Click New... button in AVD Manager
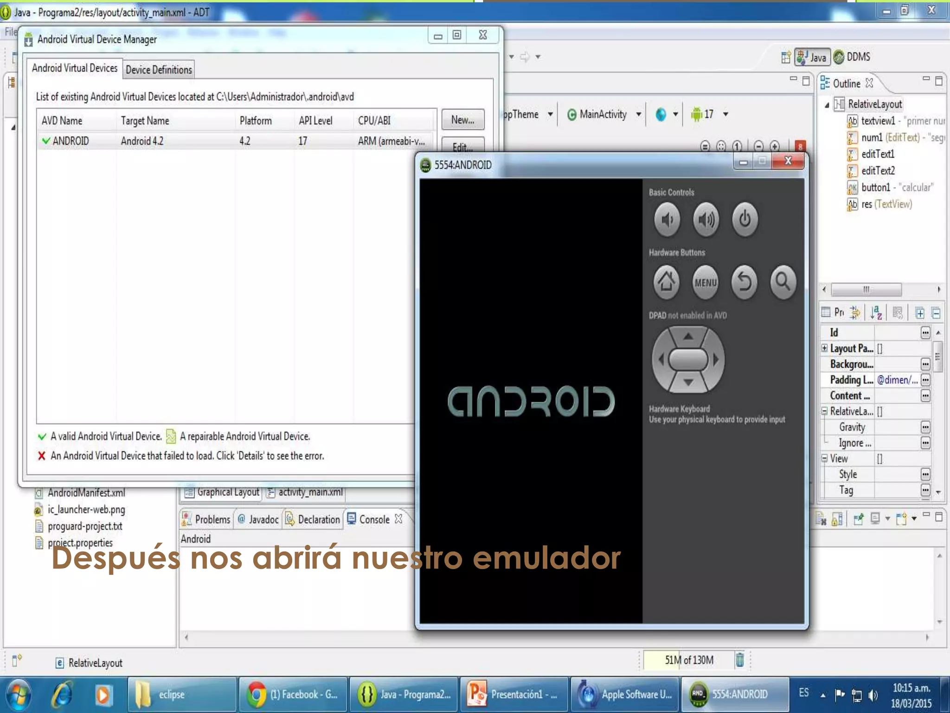950x713 pixels. 462,120
